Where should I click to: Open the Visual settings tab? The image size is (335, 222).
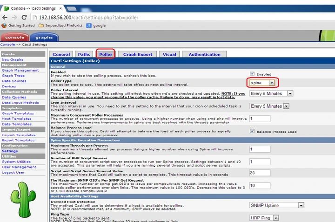point(169,54)
